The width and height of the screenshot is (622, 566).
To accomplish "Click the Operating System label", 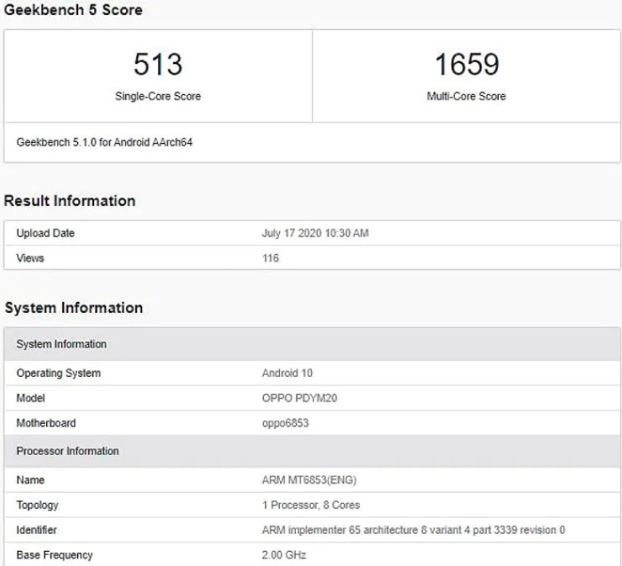I will (x=59, y=373).
